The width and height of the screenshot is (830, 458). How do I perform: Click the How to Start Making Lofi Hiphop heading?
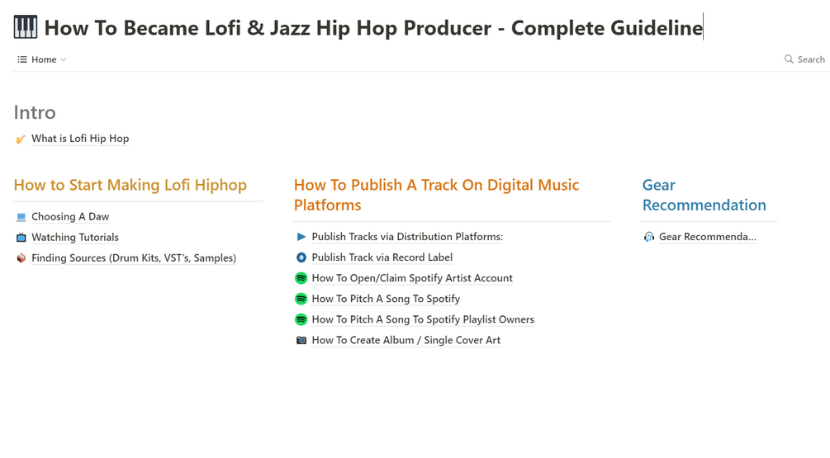click(130, 185)
